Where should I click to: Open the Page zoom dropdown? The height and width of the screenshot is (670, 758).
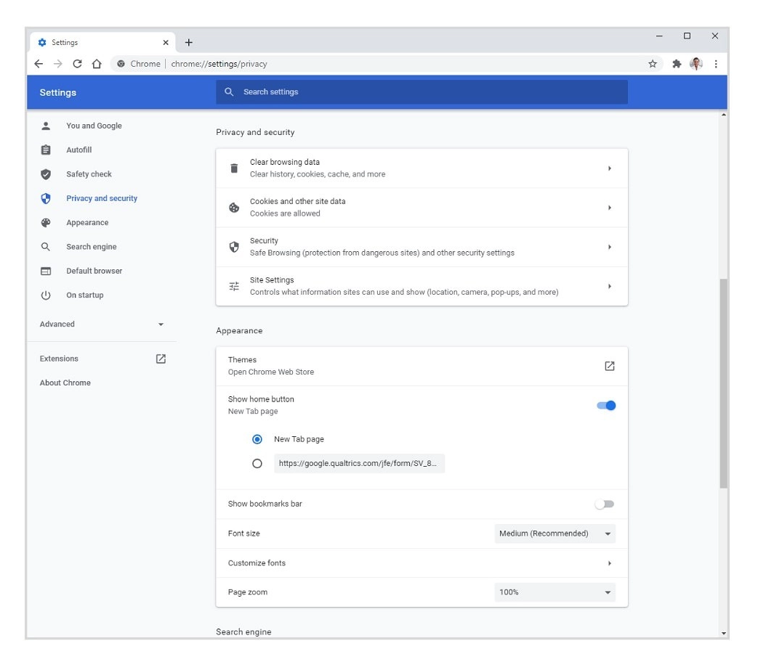[555, 592]
